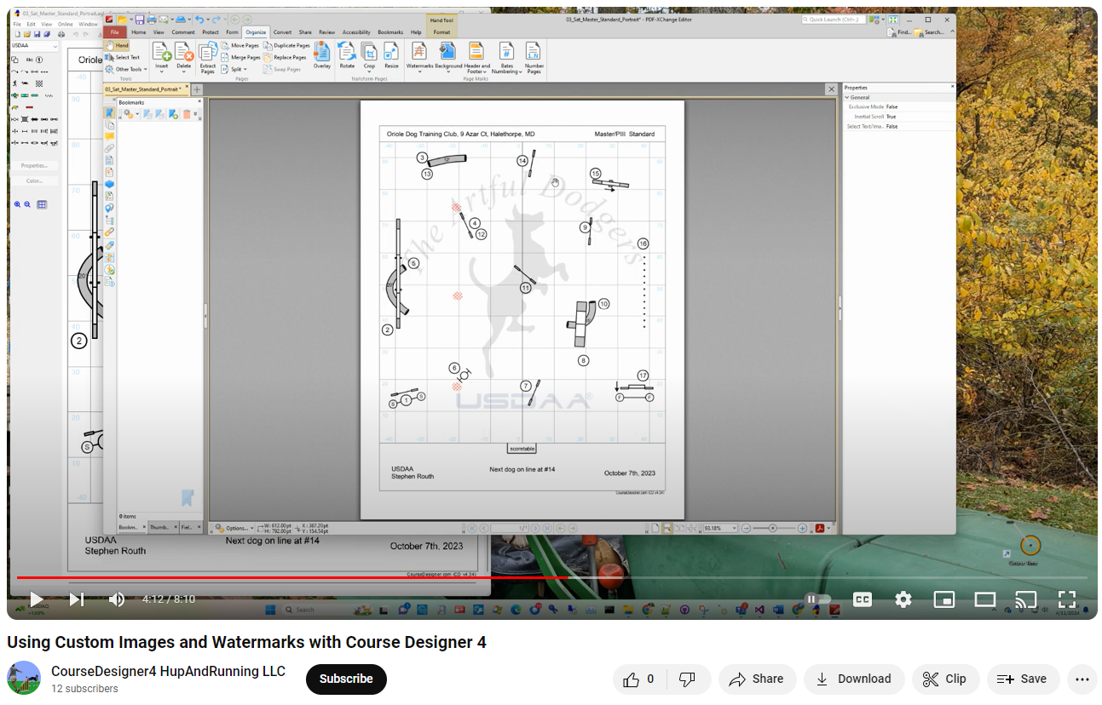Click the CourseDesigner4 channel avatar

(23, 678)
